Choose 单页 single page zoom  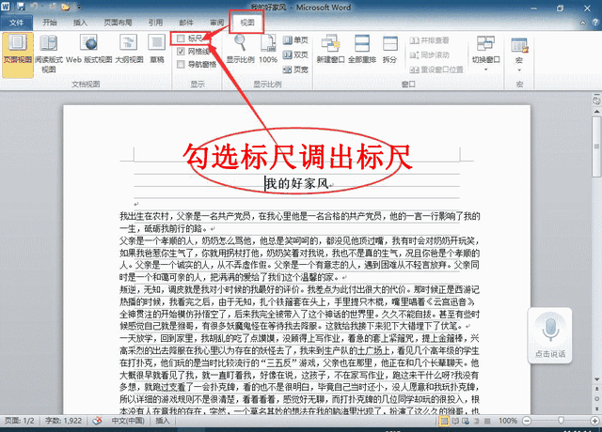[x=295, y=39]
